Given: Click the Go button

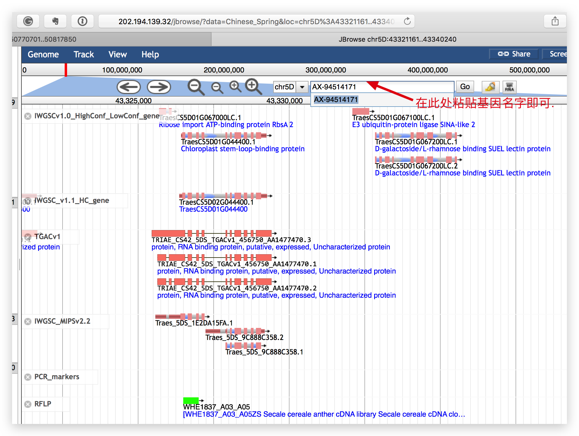Looking at the screenshot, I should coord(465,87).
